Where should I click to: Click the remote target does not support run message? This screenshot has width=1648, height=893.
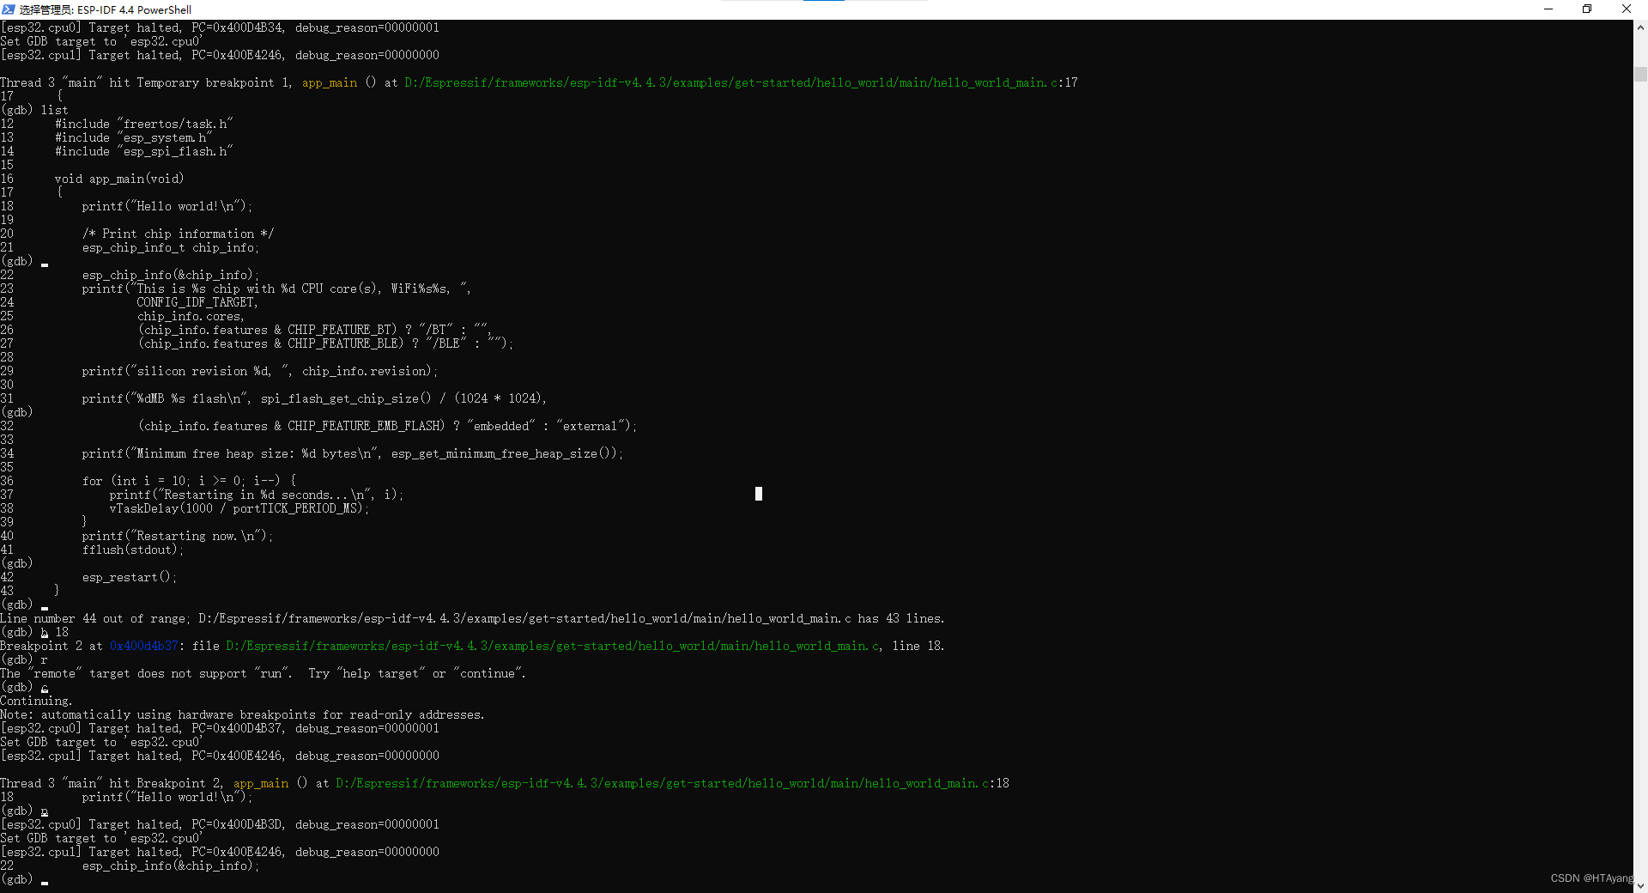pyautogui.click(x=263, y=673)
